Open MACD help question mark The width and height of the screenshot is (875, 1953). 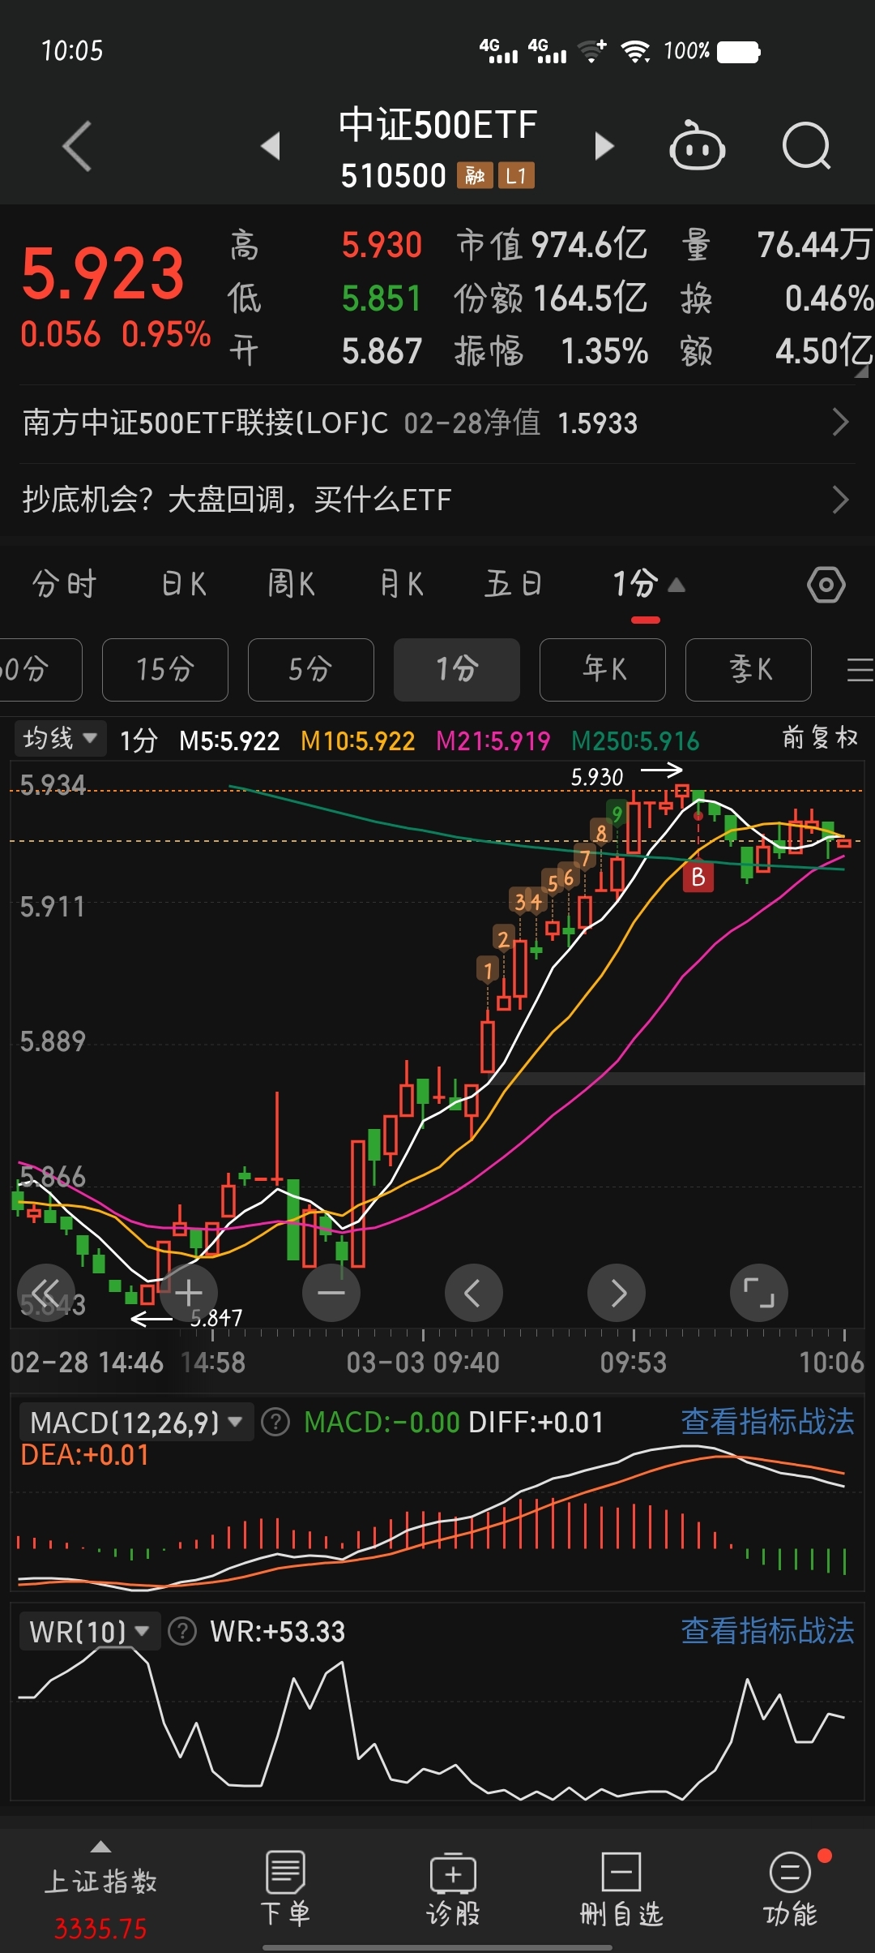[275, 1422]
